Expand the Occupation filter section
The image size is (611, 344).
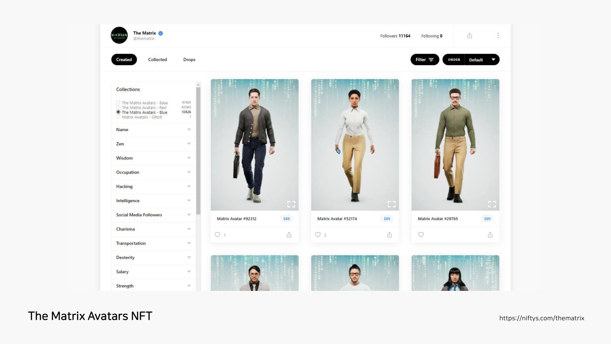pos(154,172)
